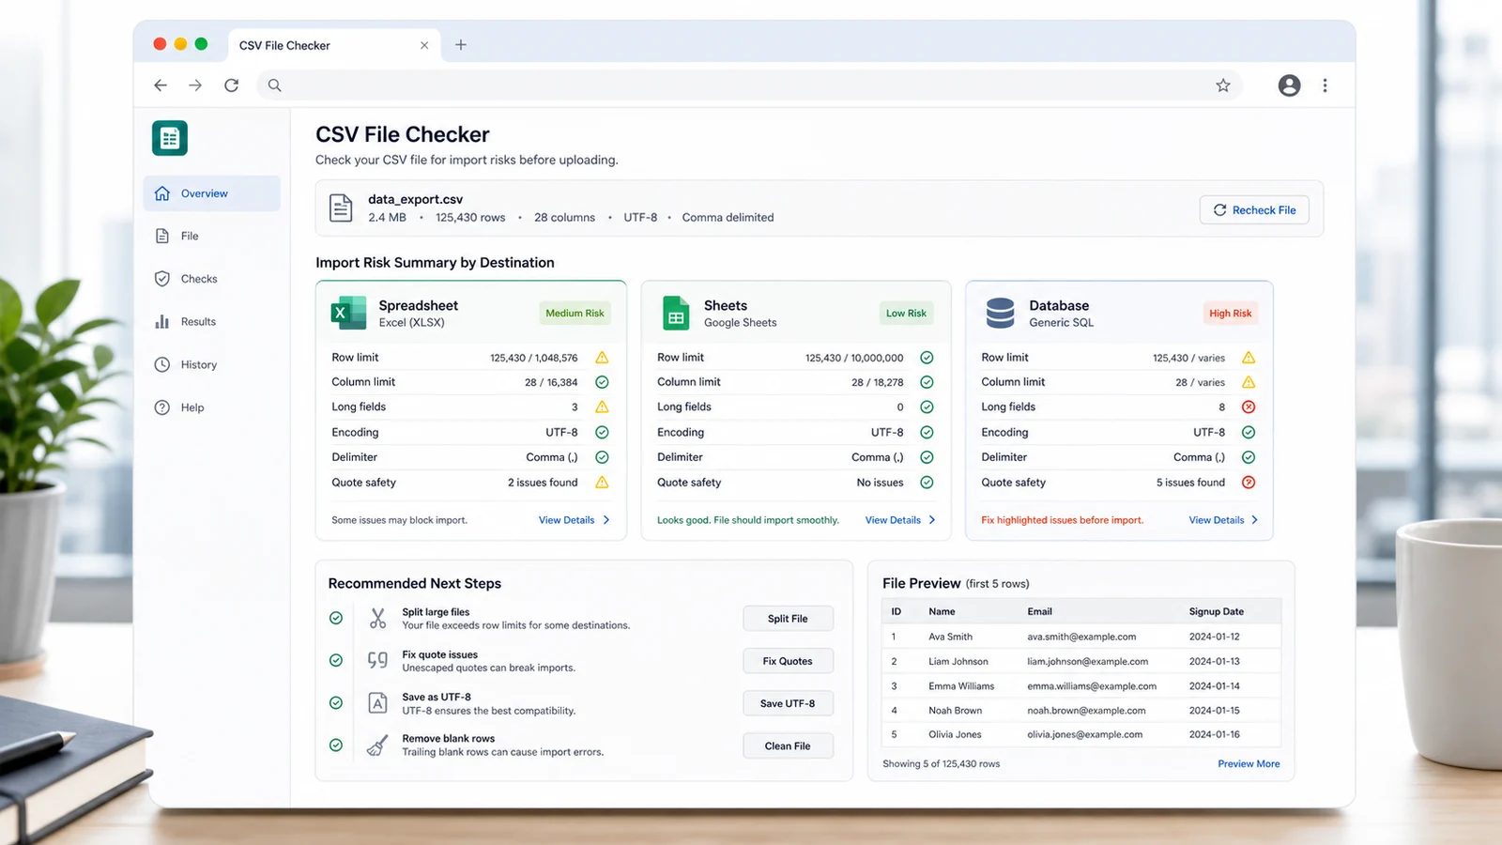Click the Database cylinder icon

click(x=1001, y=313)
